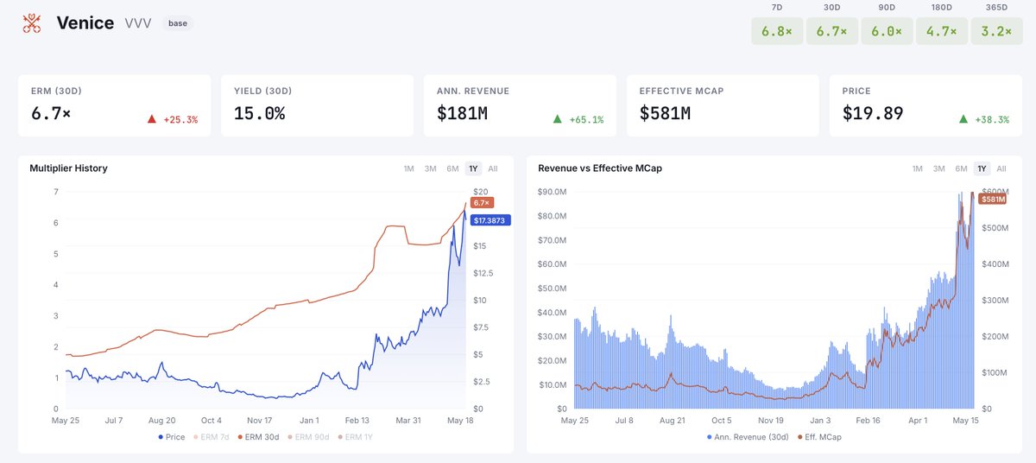The image size is (1036, 463).
Task: Select the 180D multiplier 4.7× badge
Action: point(941,30)
